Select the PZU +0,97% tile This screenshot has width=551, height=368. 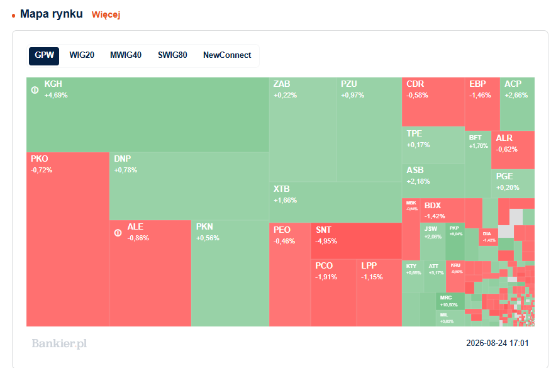[369, 130]
